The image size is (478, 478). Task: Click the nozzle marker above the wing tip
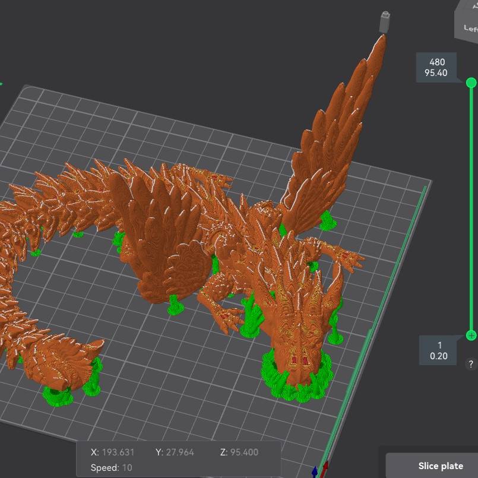(x=384, y=20)
